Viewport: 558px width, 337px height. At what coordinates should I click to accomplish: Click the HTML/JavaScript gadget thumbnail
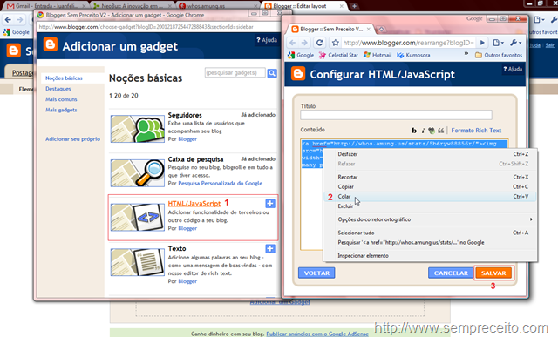pos(138,217)
